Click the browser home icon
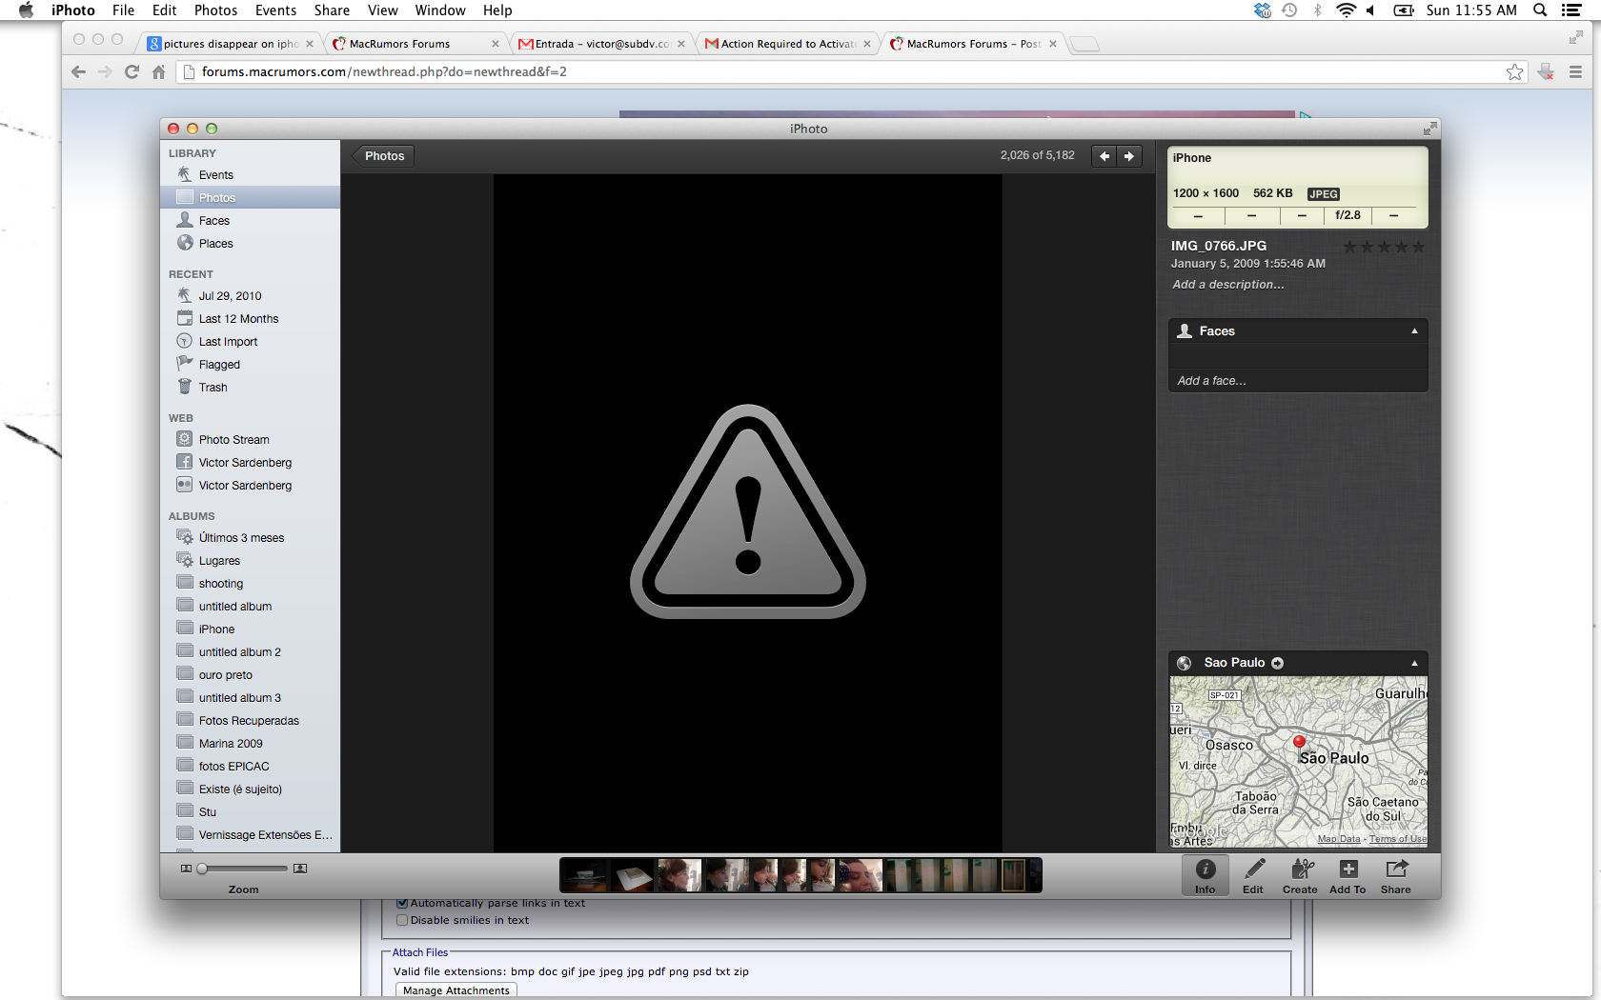Image resolution: width=1601 pixels, height=1000 pixels. pos(159,71)
